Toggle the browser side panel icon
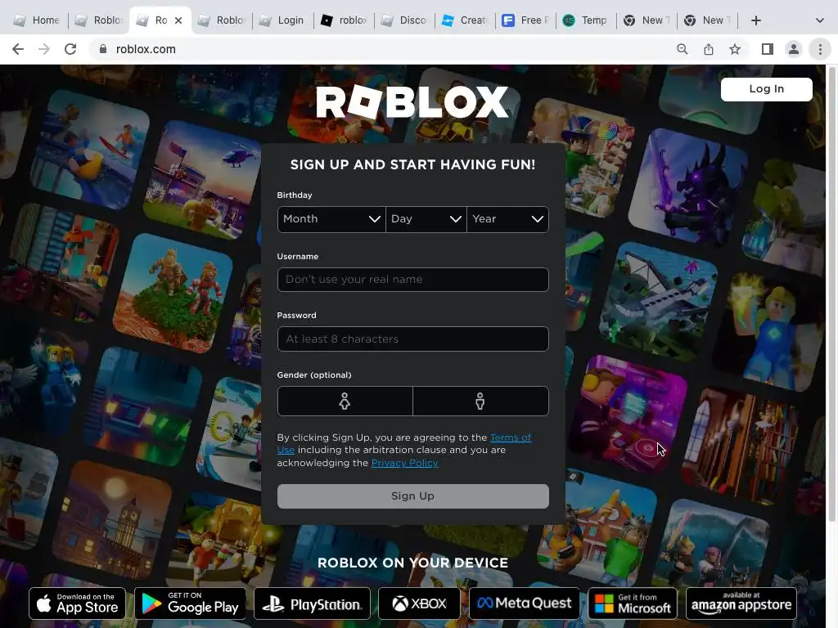This screenshot has width=838, height=628. click(768, 49)
